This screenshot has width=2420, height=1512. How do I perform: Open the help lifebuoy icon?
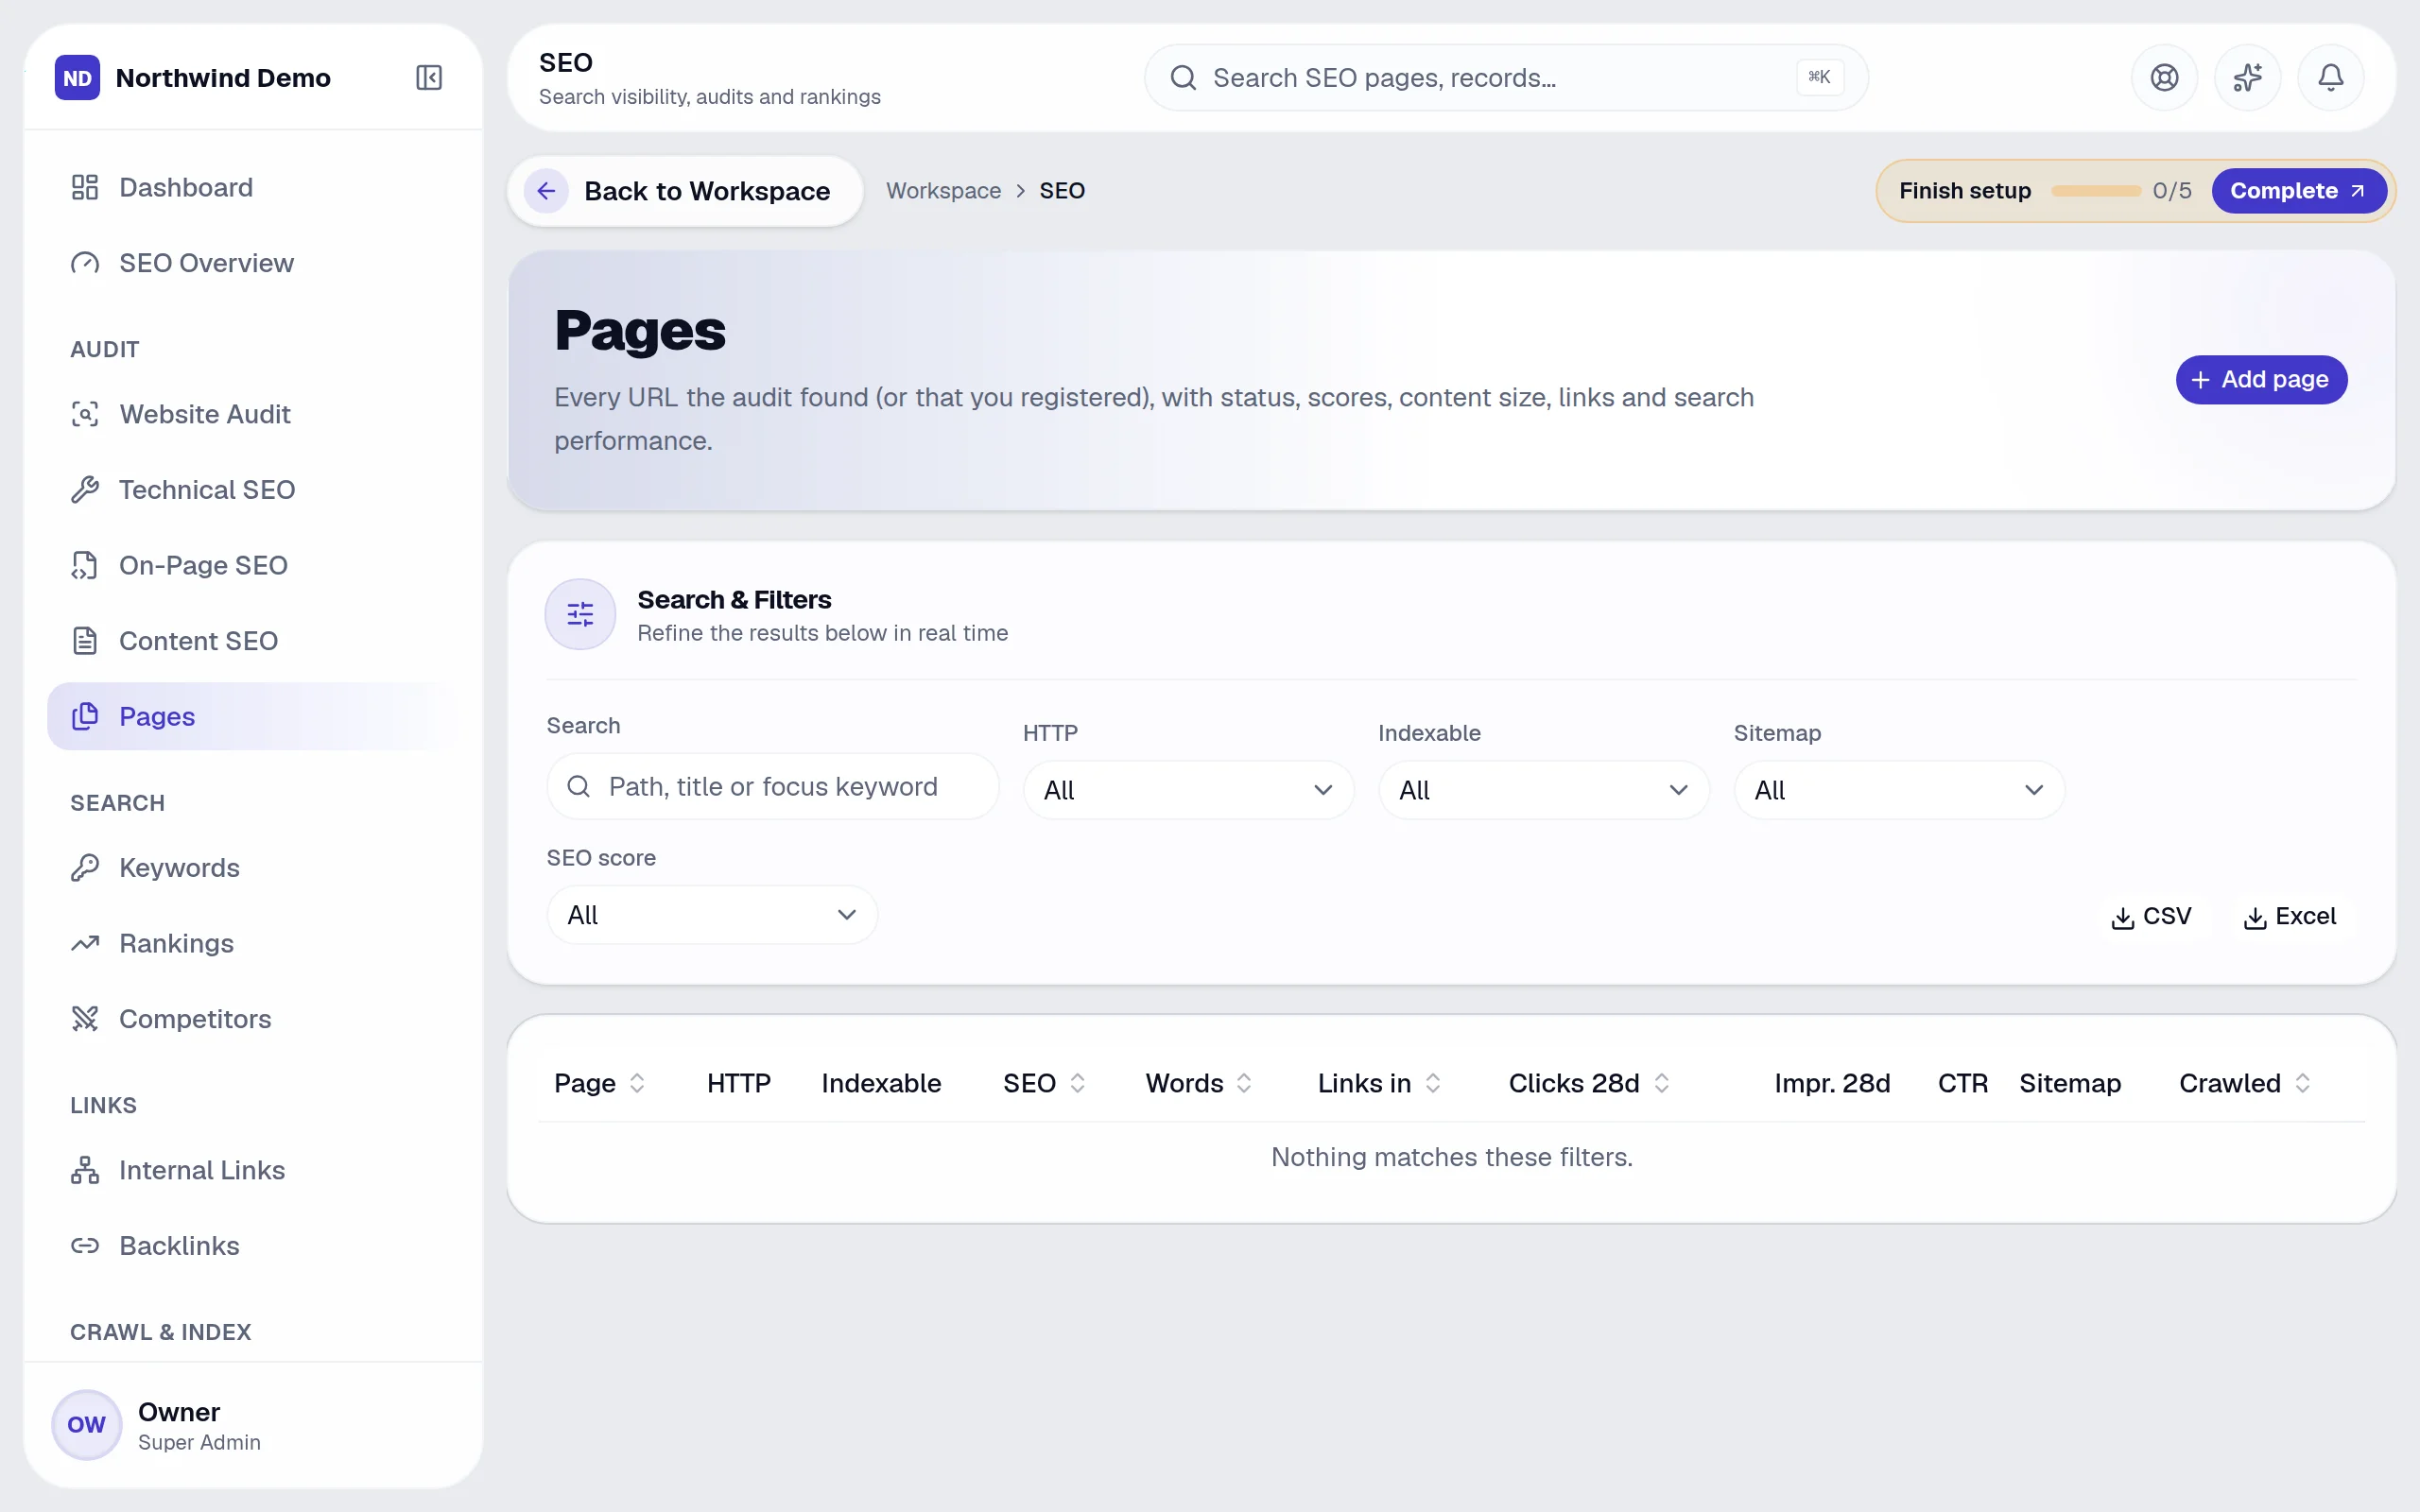(x=2164, y=77)
